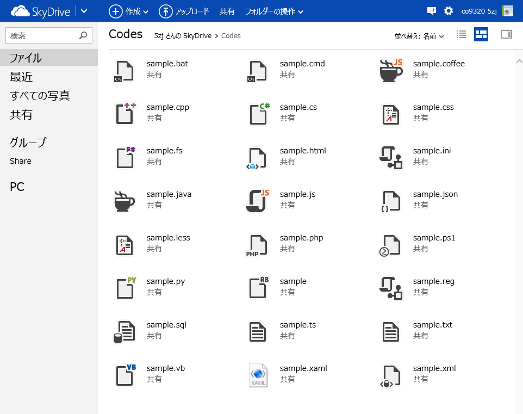Select the sample.xaml file icon
Viewport: 523px width, 414px height.
click(x=258, y=375)
